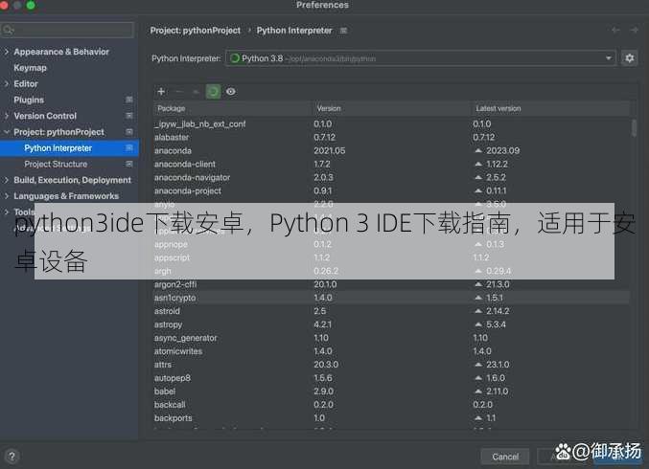Viewport: 649px width, 469px height.
Task: Toggle the show early releases eye icon
Action: (231, 91)
